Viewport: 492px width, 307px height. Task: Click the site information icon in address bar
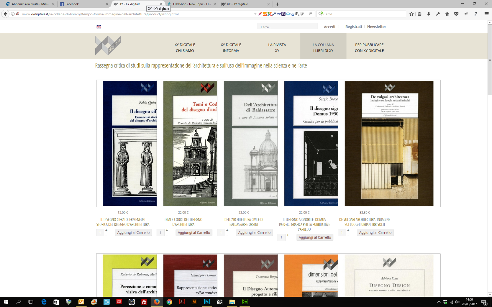point(13,14)
